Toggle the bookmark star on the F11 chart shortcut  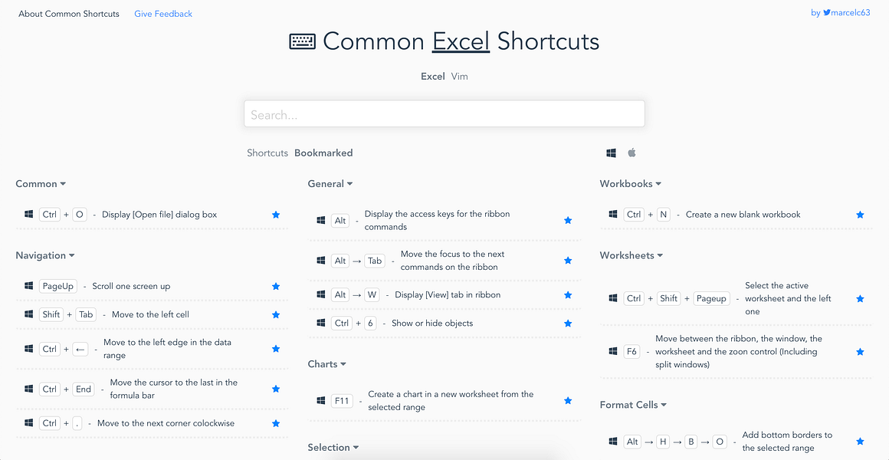[568, 400]
